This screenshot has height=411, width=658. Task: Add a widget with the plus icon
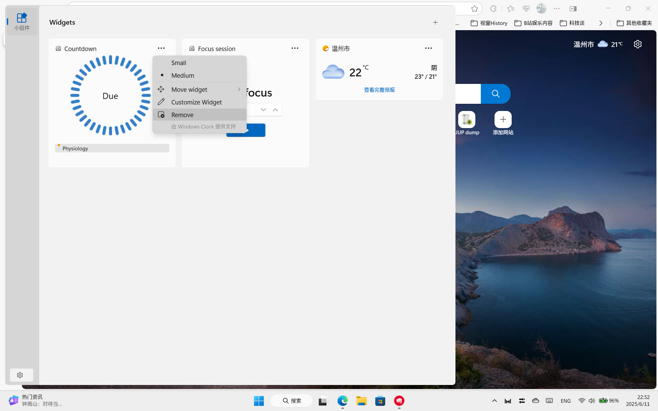435,23
